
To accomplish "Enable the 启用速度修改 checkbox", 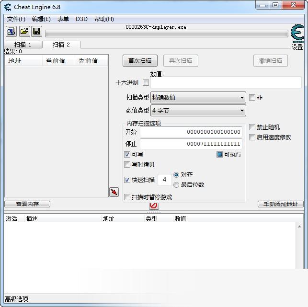I will (x=252, y=137).
